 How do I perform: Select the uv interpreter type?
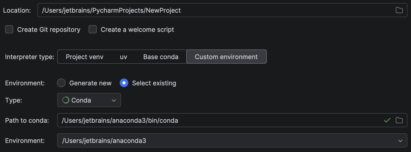[x=124, y=57]
